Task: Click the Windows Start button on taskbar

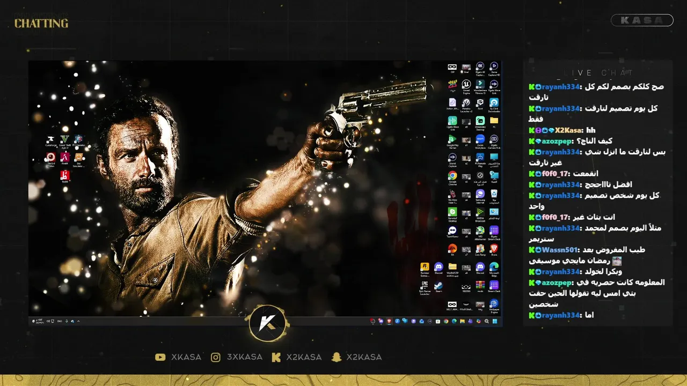Action: tap(495, 321)
